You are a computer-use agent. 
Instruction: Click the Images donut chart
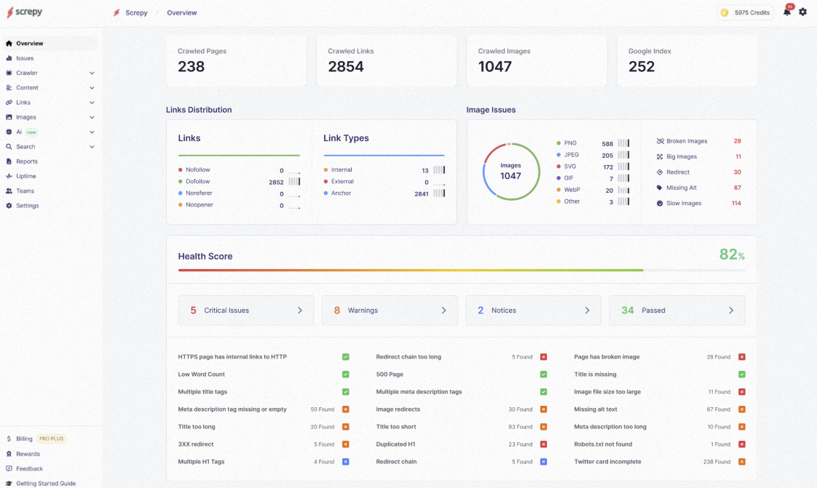[510, 171]
